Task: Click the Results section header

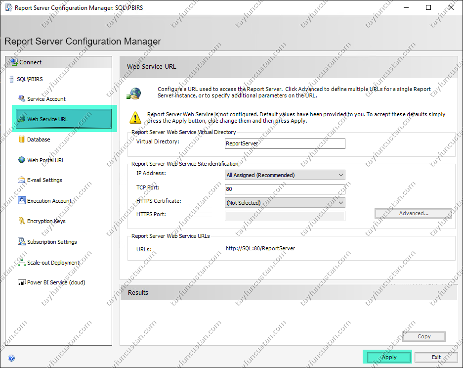Action: pos(138,293)
